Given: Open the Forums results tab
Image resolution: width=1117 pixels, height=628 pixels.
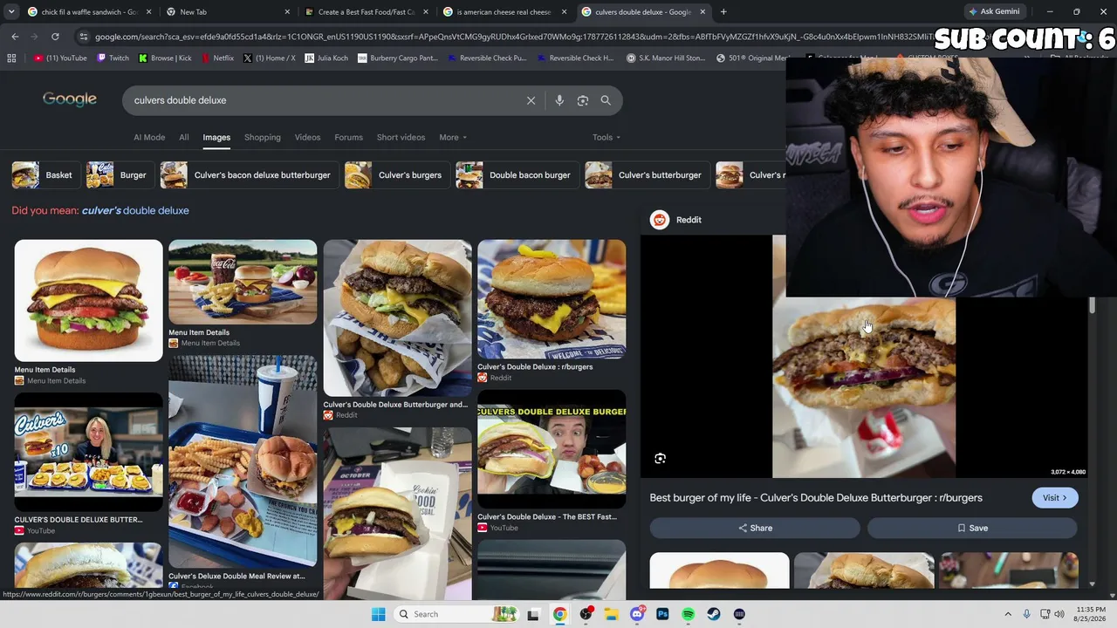Looking at the screenshot, I should coord(348,137).
